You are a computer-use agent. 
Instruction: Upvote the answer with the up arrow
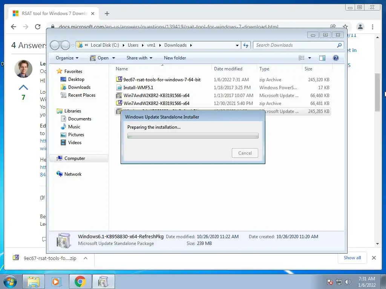click(23, 87)
